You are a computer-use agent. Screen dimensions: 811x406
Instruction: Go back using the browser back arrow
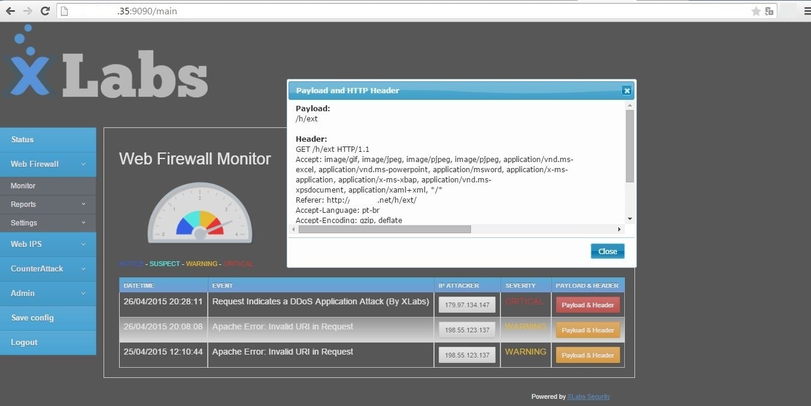tap(10, 11)
